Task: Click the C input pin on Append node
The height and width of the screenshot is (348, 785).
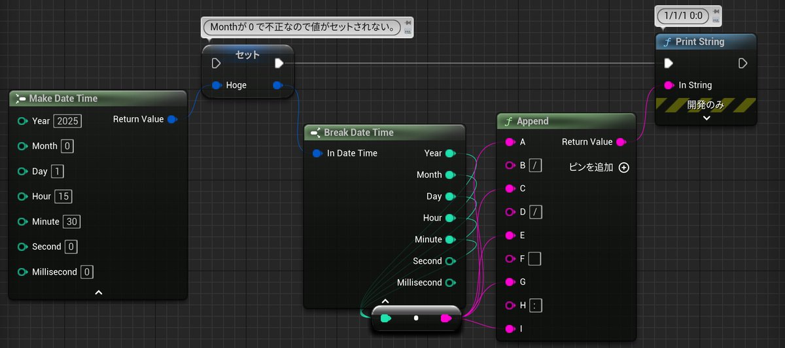Action: point(510,188)
